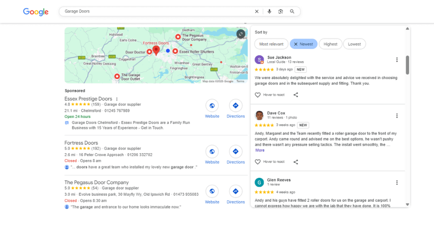Open the Fortress Doors listing title

[x=81, y=143]
